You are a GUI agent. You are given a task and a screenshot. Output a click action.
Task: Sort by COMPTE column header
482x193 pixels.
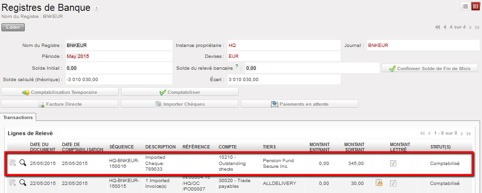228,147
